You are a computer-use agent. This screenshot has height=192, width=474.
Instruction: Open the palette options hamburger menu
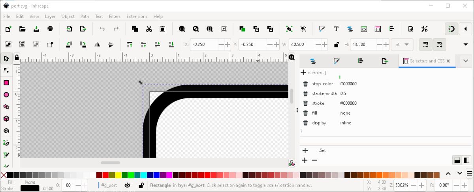coord(469,173)
